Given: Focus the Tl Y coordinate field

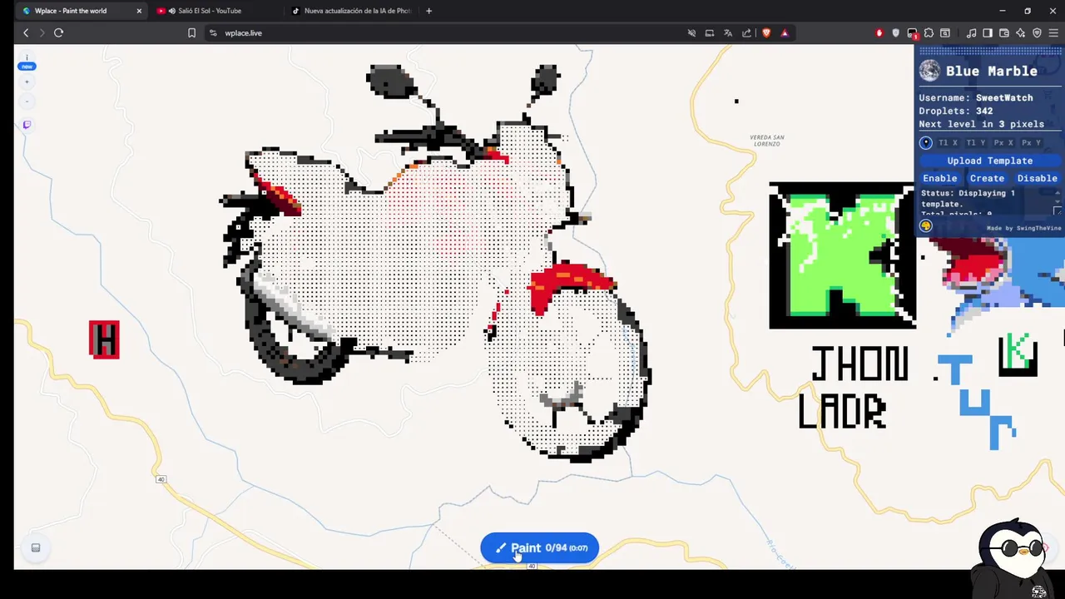Looking at the screenshot, I should pyautogui.click(x=974, y=142).
